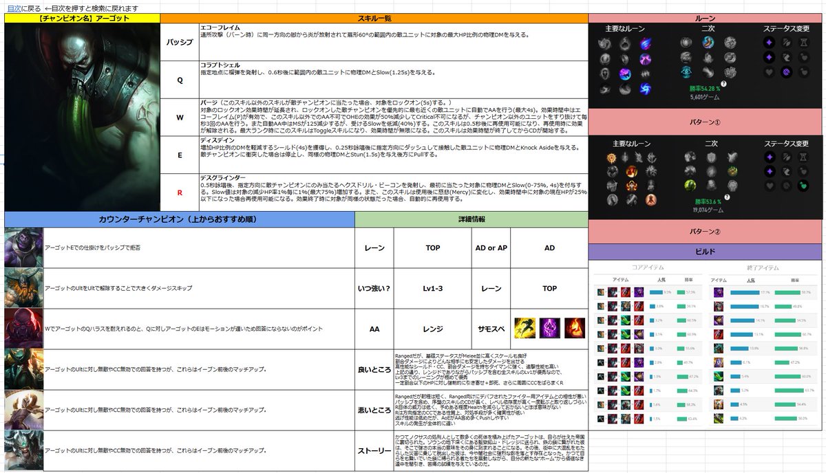Click the 19,074ゲーム game count text
The image size is (826, 473).
coord(708,210)
